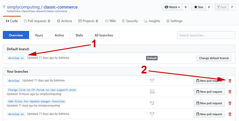Open Change-link-in-CP-forum-to-new-support-area branch
This screenshot has width=239, height=121.
(42, 90)
